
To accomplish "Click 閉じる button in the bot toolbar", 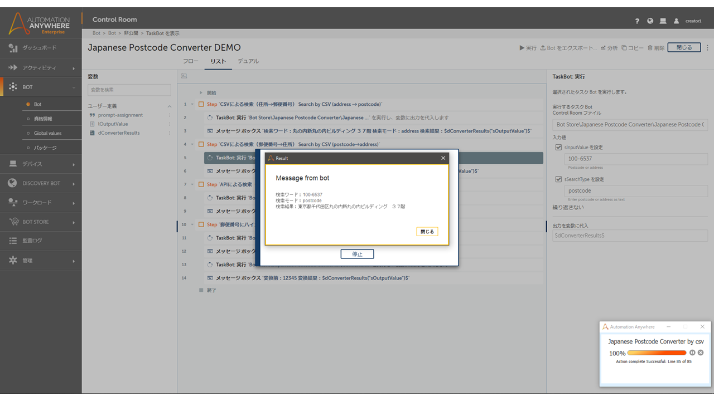I will click(684, 48).
